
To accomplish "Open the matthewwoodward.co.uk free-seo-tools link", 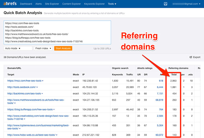I will [x=36, y=101].
